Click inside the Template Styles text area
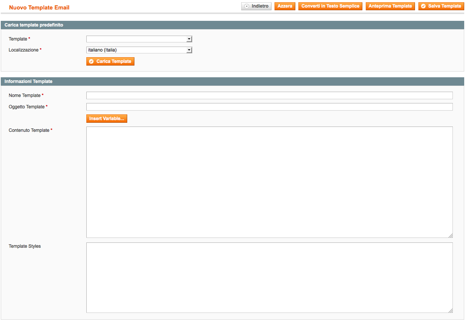Screen dimensions: 468x322 (x=269, y=277)
